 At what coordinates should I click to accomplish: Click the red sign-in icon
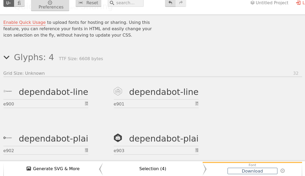click(x=298, y=3)
